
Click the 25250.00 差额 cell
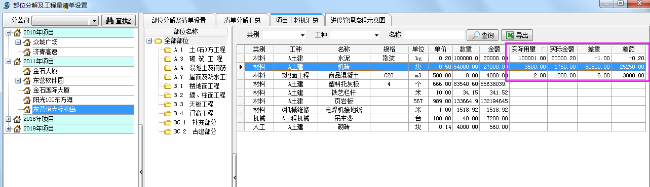click(628, 67)
